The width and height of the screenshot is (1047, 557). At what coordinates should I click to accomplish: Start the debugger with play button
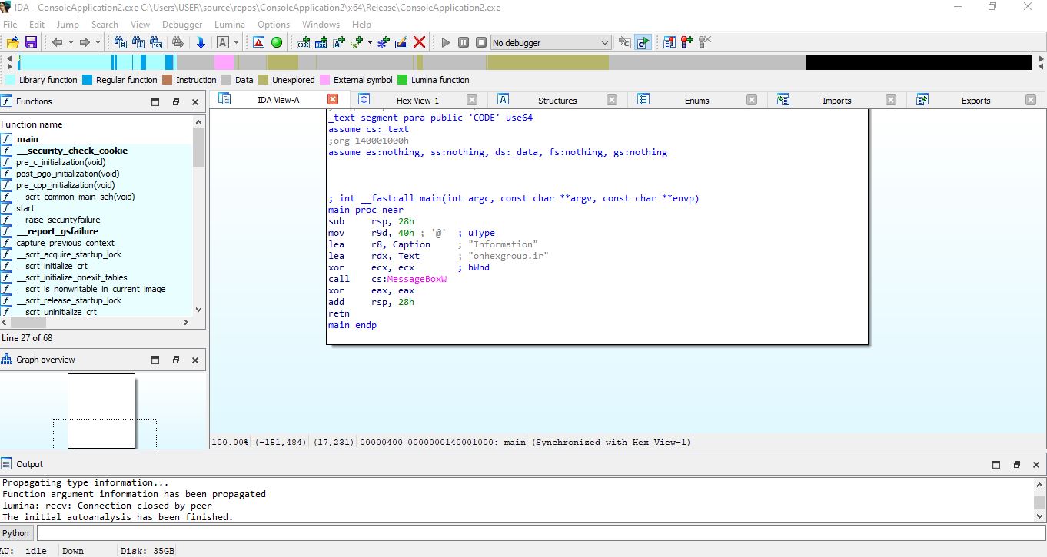(x=446, y=42)
